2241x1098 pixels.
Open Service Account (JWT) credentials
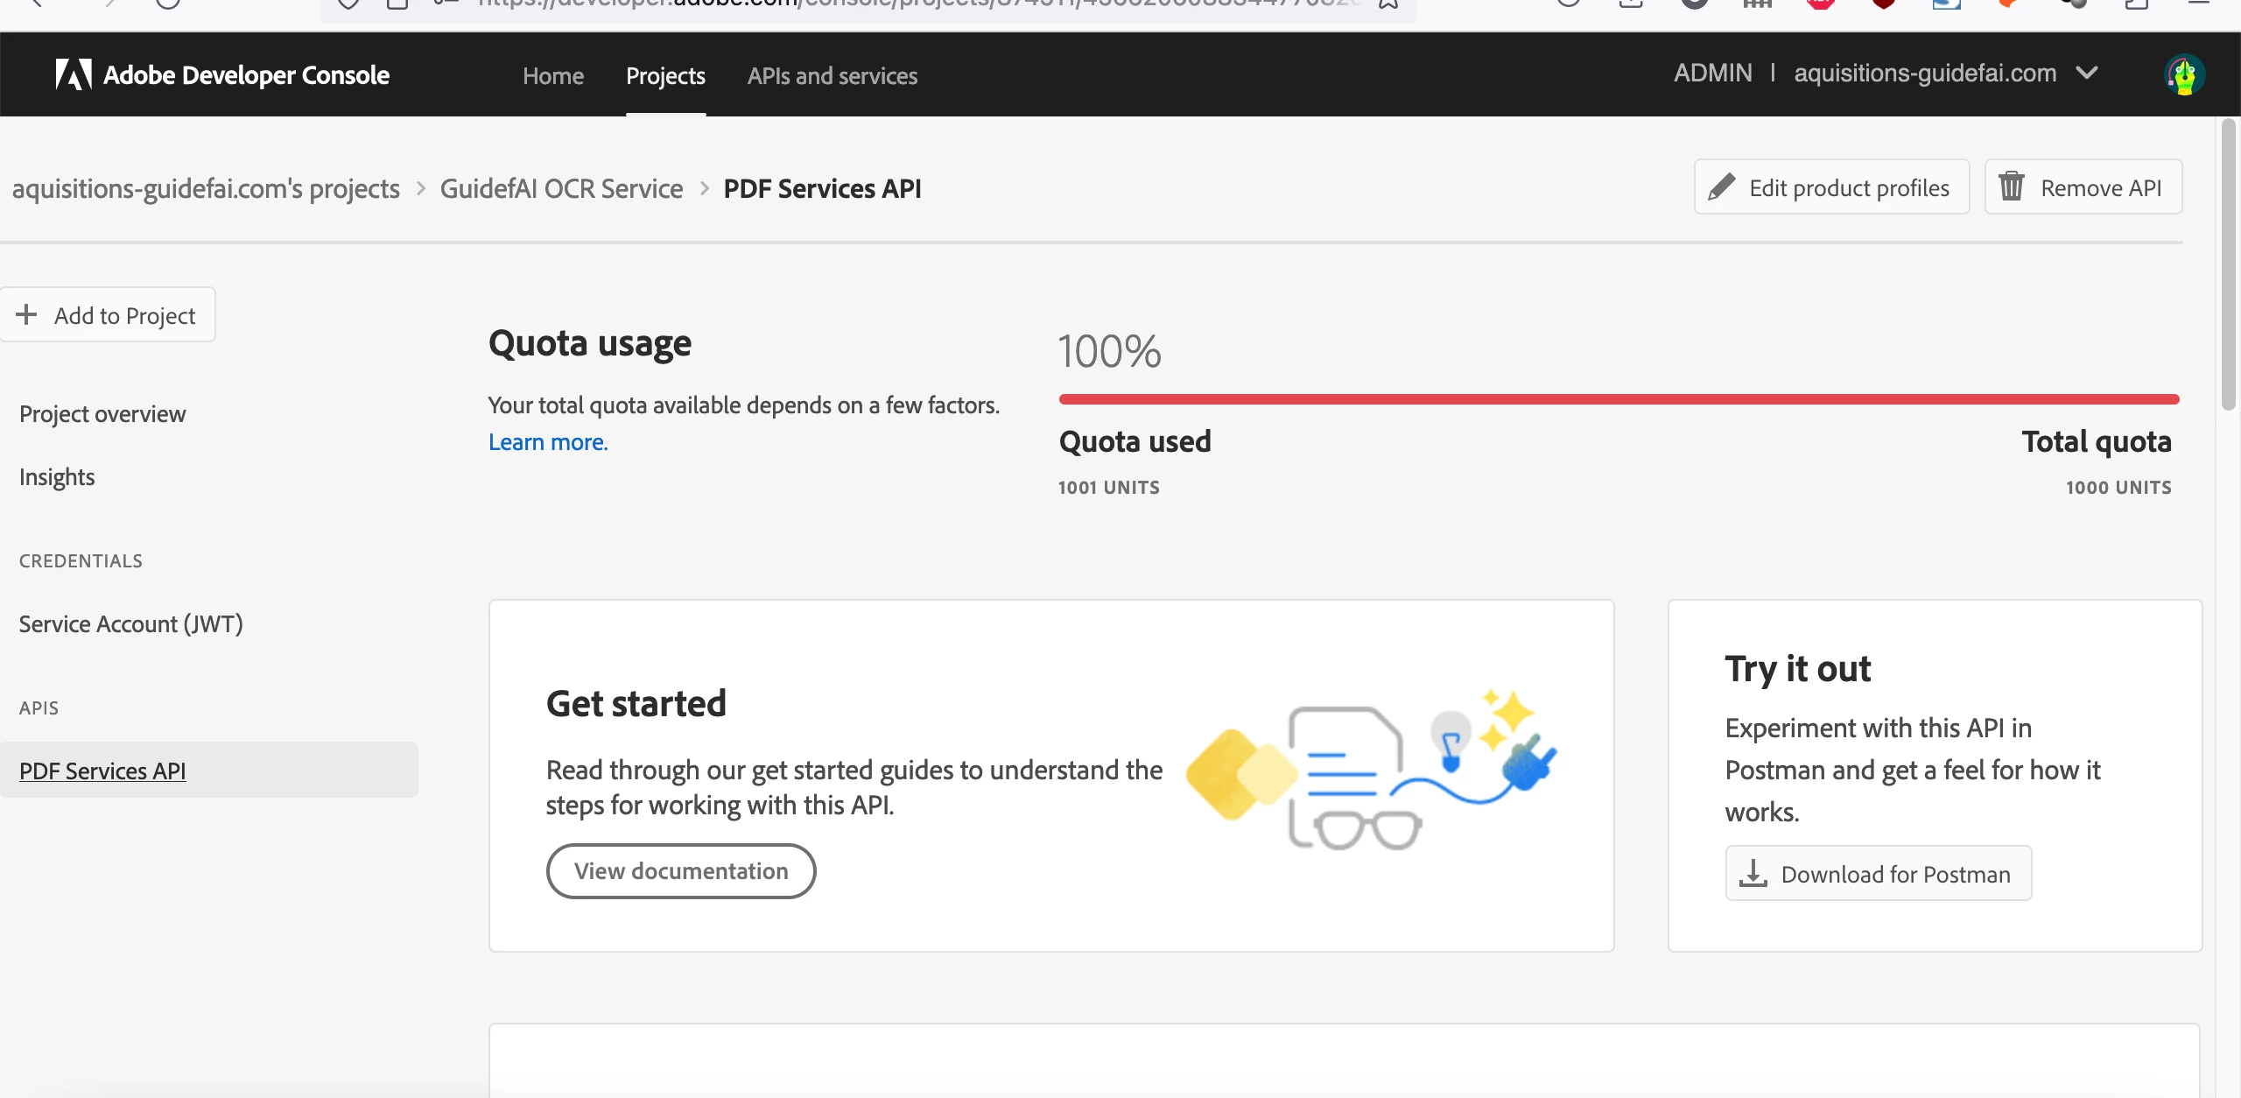point(131,624)
